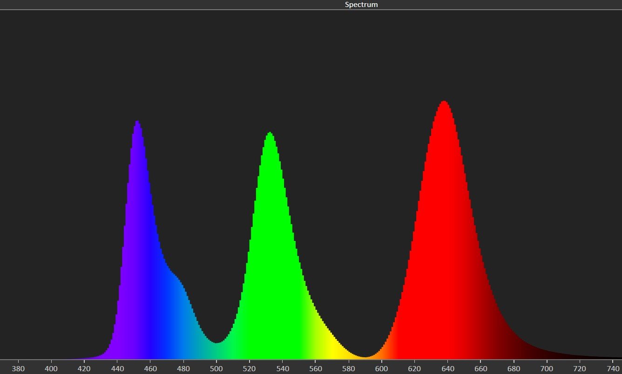This screenshot has height=374, width=622.
Task: Select the 400 wavelength axis label
Action: pyautogui.click(x=51, y=367)
